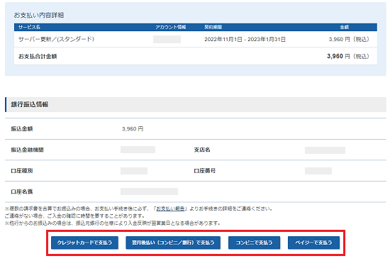Click the 口座名義 label
The width and height of the screenshot is (390, 261).
(x=22, y=191)
